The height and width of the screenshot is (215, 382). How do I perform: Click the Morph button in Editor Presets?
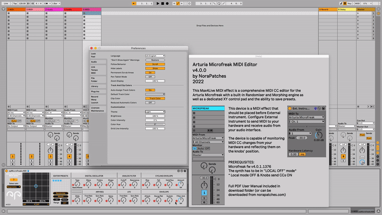pos(60,196)
